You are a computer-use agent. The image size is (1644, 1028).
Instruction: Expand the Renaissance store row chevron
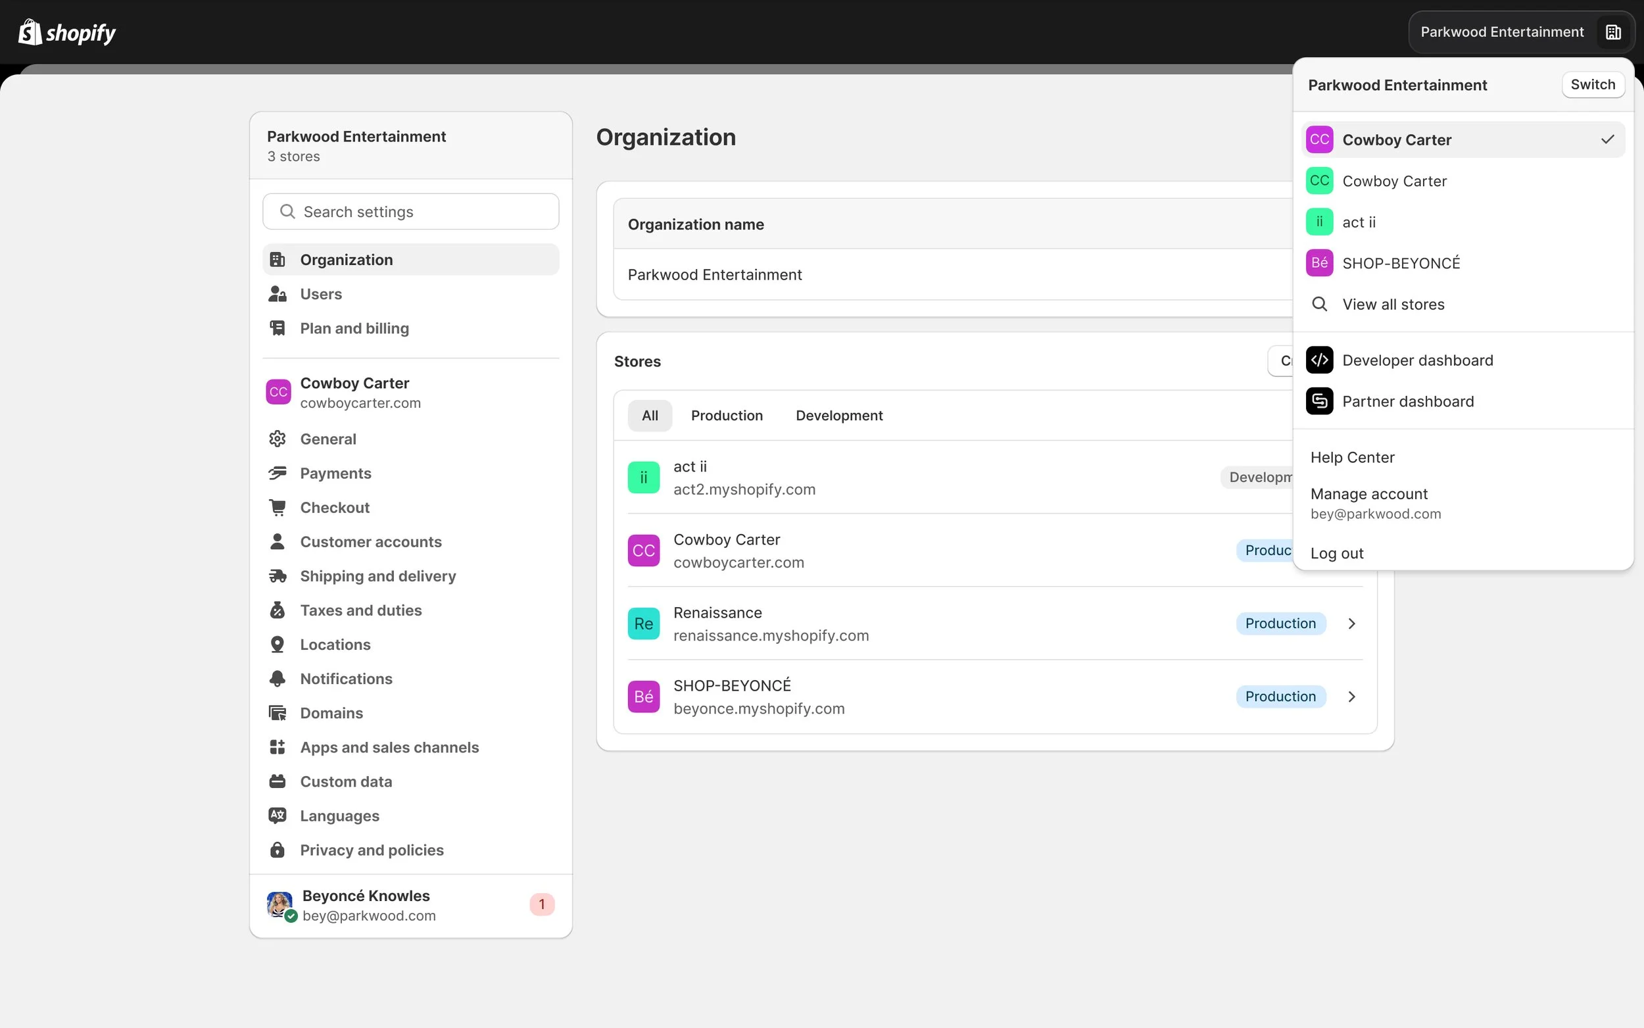[1351, 623]
